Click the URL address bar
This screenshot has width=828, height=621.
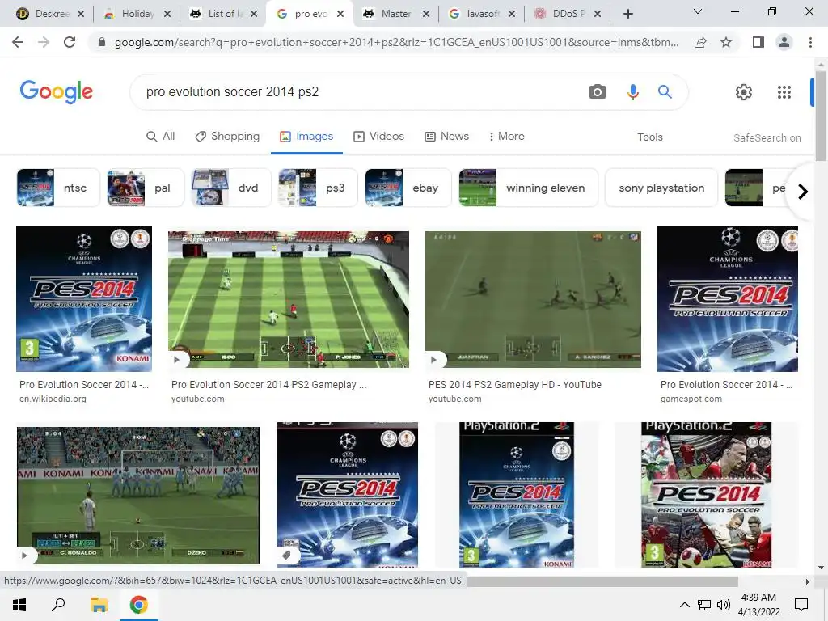396,42
